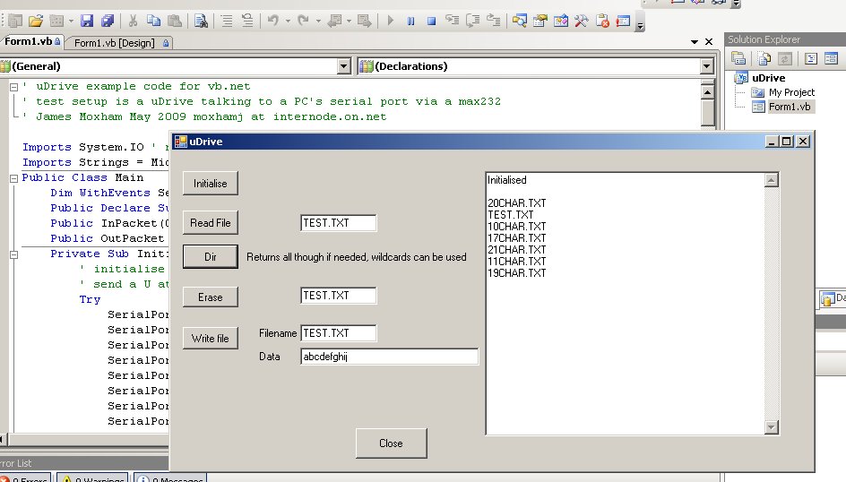Image resolution: width=846 pixels, height=482 pixels.
Task: Click the Immediate Window toolbar icon
Action: [x=623, y=21]
